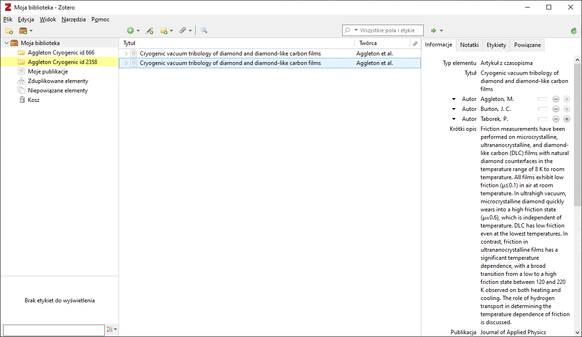
Task: Remove author Burton, J. C. with minus icon
Action: tap(556, 109)
